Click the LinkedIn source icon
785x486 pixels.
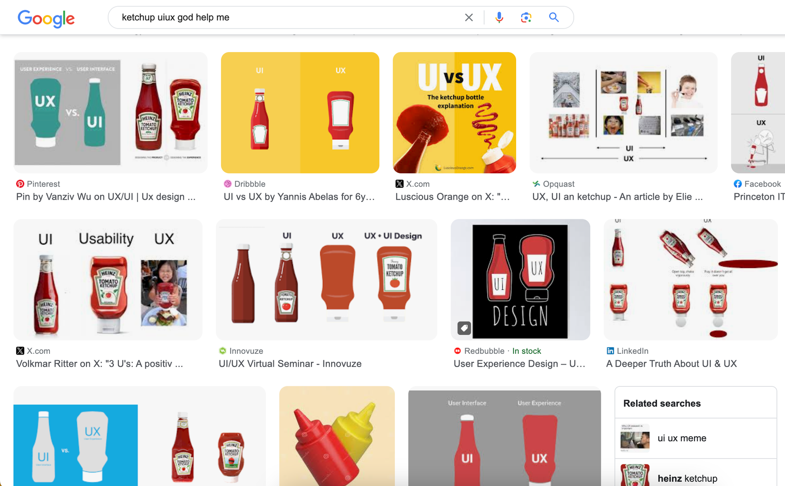610,351
